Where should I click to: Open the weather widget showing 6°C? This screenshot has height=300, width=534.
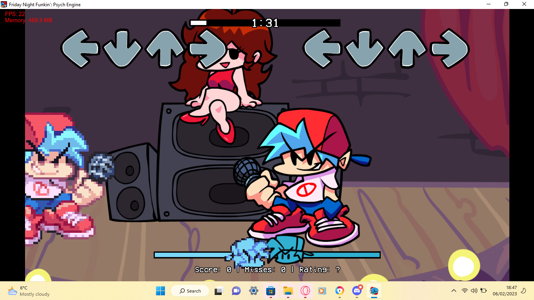pyautogui.click(x=29, y=291)
